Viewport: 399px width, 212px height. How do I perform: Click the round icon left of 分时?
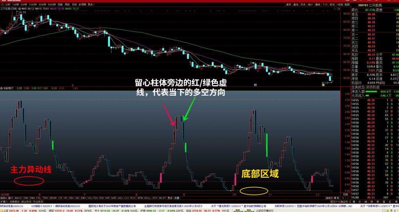[3, 5]
